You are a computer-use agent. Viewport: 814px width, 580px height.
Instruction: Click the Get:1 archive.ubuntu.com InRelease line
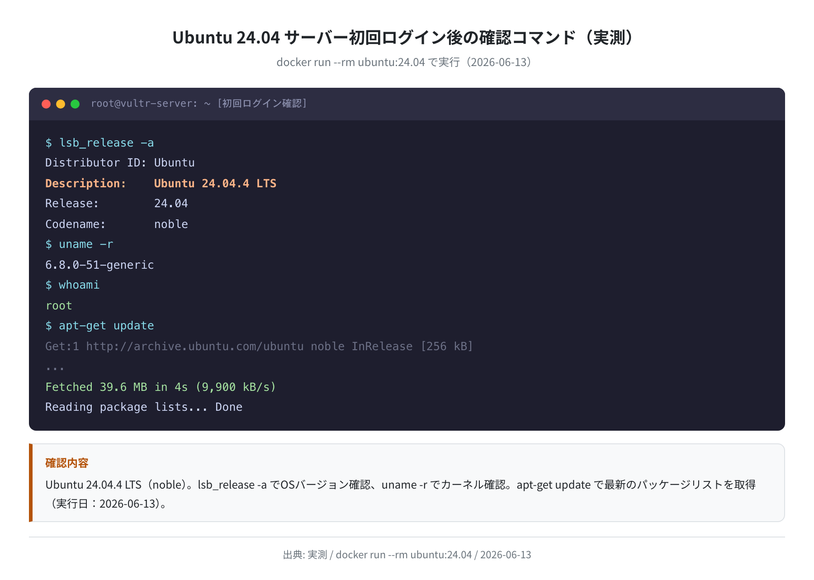pyautogui.click(x=259, y=347)
